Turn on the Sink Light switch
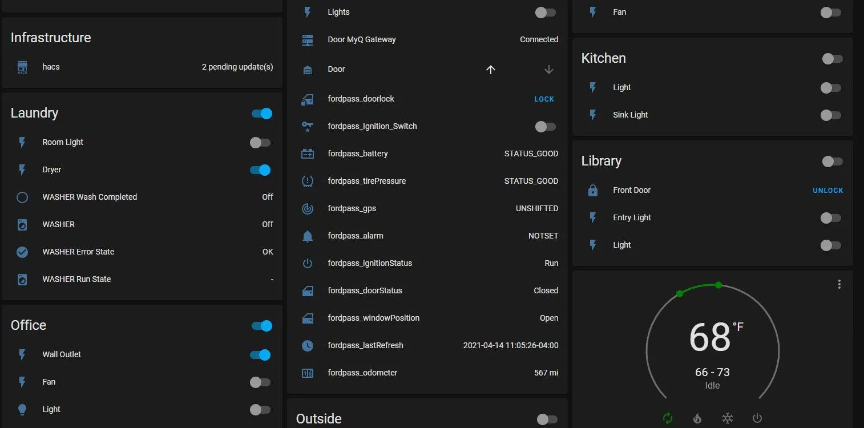The height and width of the screenshot is (428, 864). pyautogui.click(x=831, y=115)
